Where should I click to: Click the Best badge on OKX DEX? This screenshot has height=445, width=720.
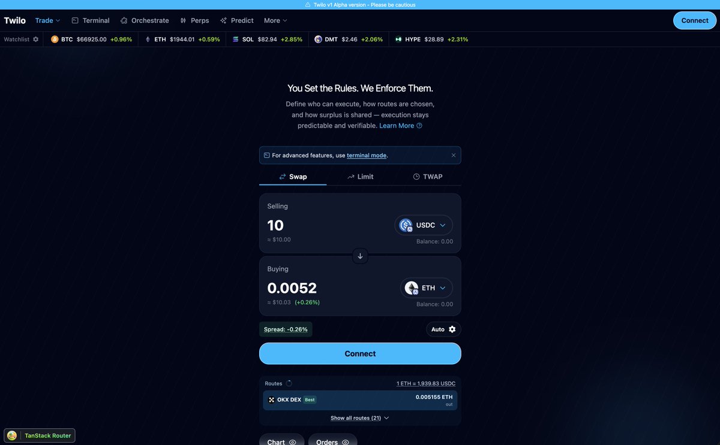pos(310,399)
